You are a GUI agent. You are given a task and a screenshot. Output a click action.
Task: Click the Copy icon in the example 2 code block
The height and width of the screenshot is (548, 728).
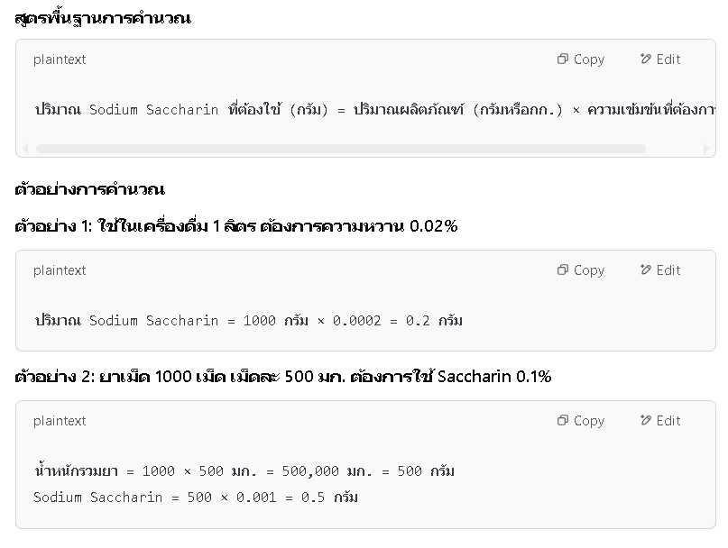coord(562,420)
